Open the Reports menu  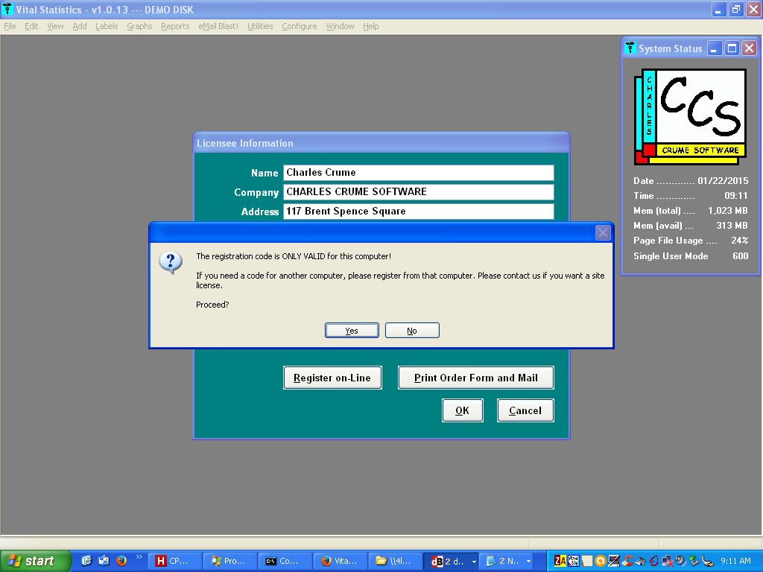pyautogui.click(x=175, y=26)
